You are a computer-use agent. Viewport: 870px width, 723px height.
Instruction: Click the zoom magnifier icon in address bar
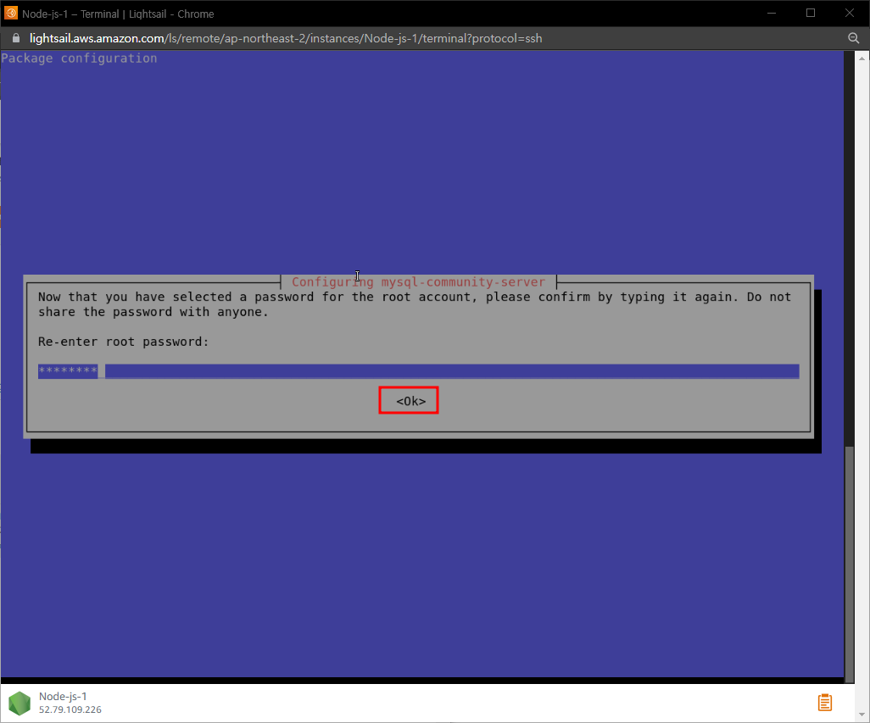click(853, 38)
